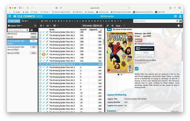
Task: Open the Legacy Title folder dropdown
Action: pos(15,26)
